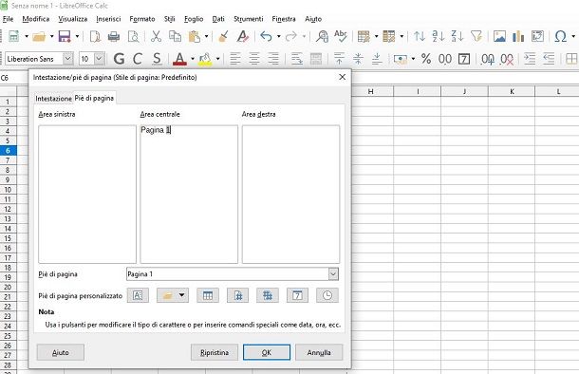Select column K header
The width and height of the screenshot is (579, 374).
pos(512,91)
